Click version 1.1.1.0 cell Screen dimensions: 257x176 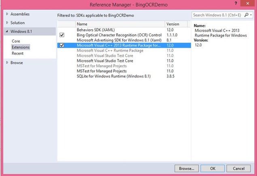pos(172,35)
